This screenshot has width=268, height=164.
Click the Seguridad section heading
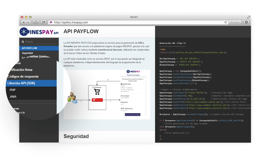click(76, 136)
